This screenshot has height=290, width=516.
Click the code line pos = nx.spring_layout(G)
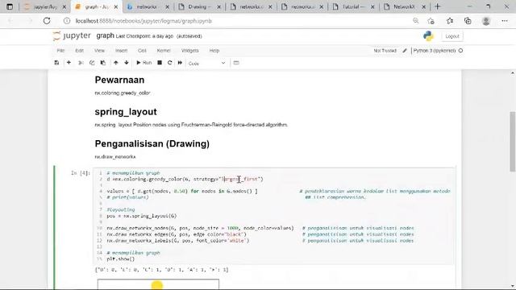[x=142, y=216]
